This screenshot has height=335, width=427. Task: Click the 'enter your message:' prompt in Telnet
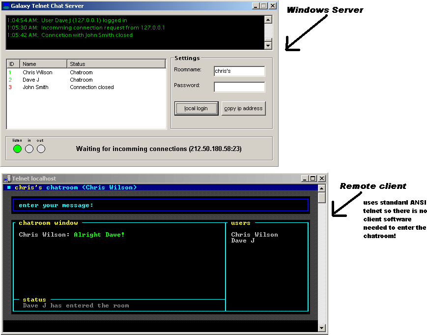click(56, 205)
